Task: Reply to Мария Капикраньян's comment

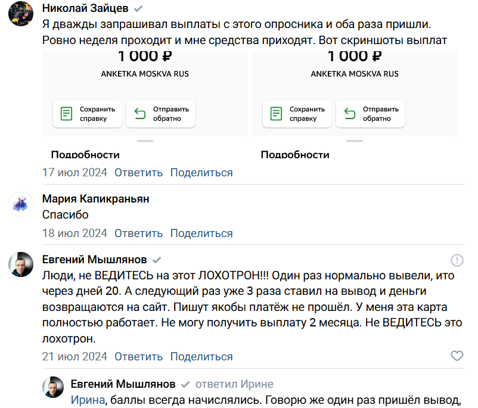Action: pos(138,233)
